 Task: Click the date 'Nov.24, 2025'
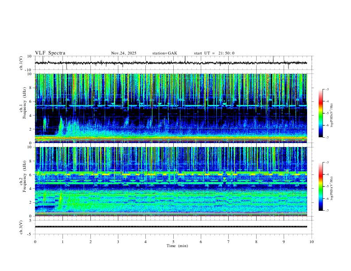coord(124,53)
